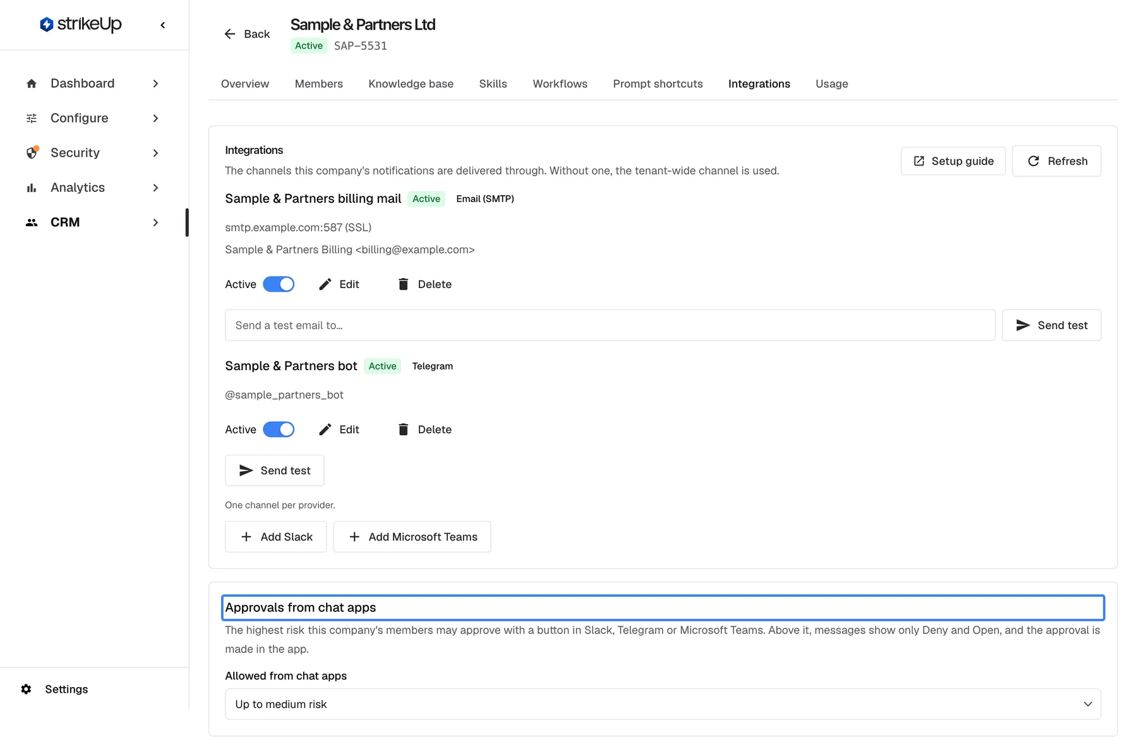This screenshot has height=749, width=1137.
Task: Open the Members tab
Action: pyautogui.click(x=319, y=84)
